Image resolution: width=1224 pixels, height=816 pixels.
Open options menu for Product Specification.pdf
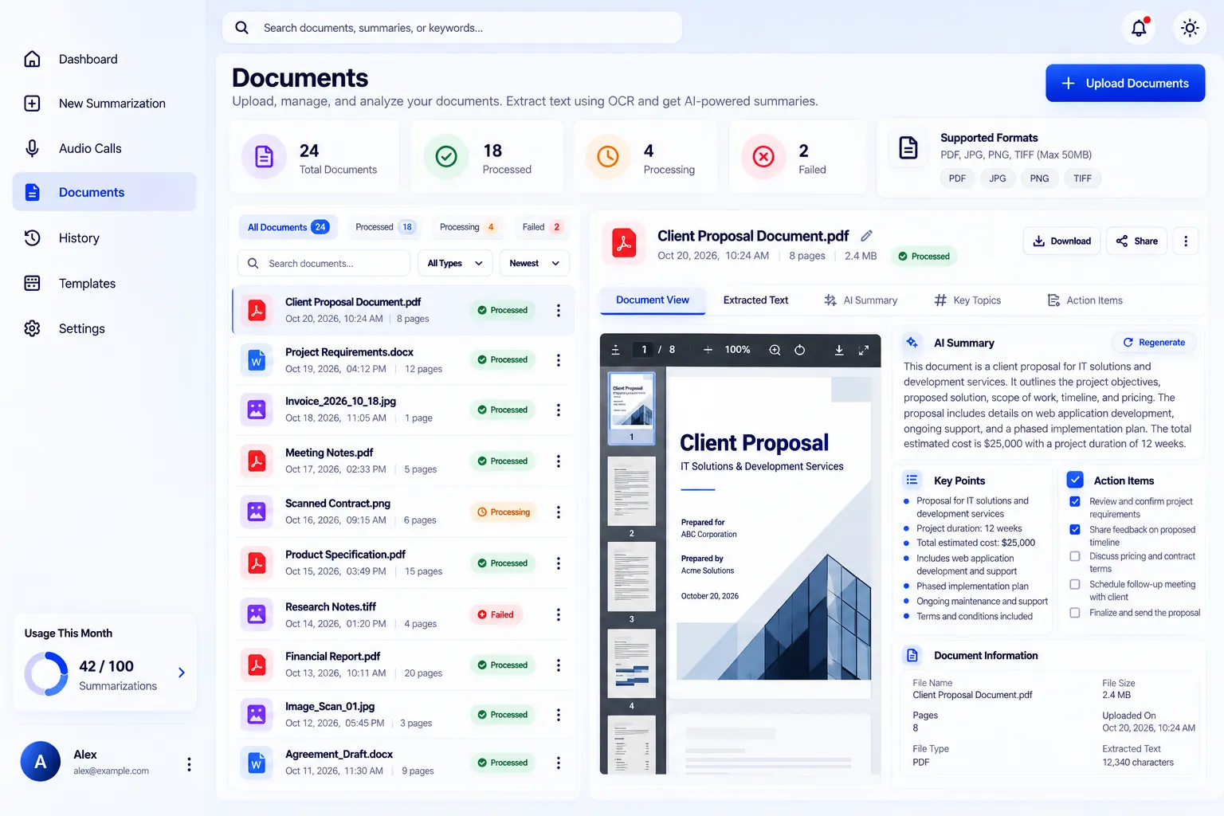coord(559,563)
